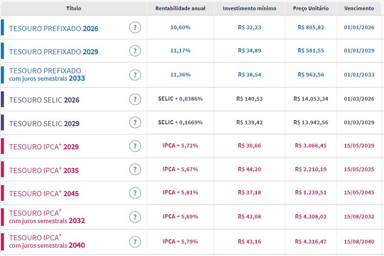Open the Tesouro Prefixado 2026 title link
Image resolution: width=384 pixels, height=256 pixels.
[x=54, y=28]
